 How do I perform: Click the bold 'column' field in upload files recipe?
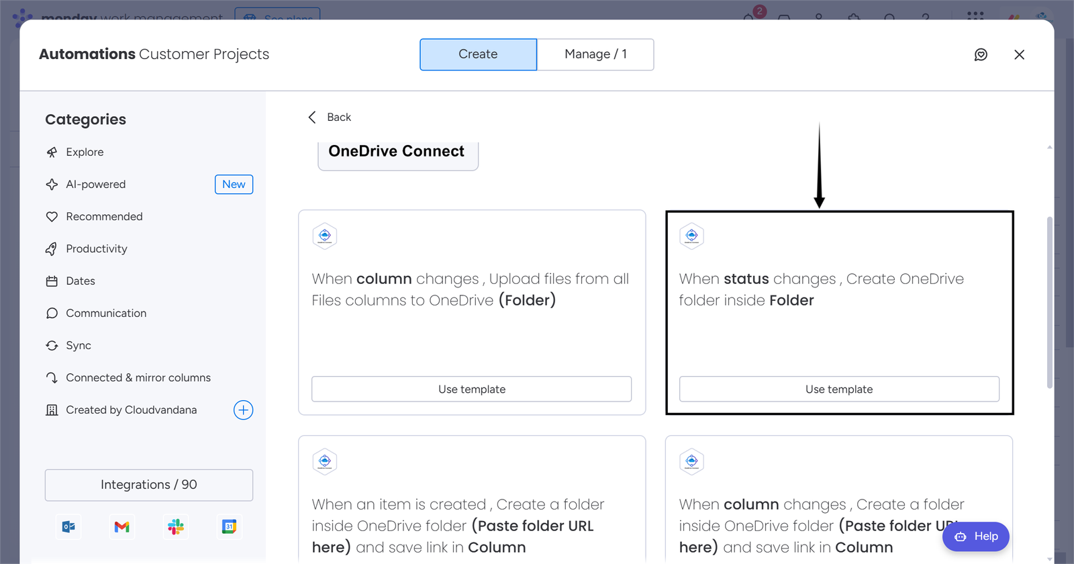coord(384,279)
